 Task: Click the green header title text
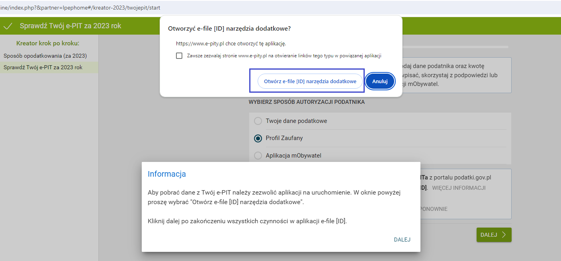coord(70,26)
